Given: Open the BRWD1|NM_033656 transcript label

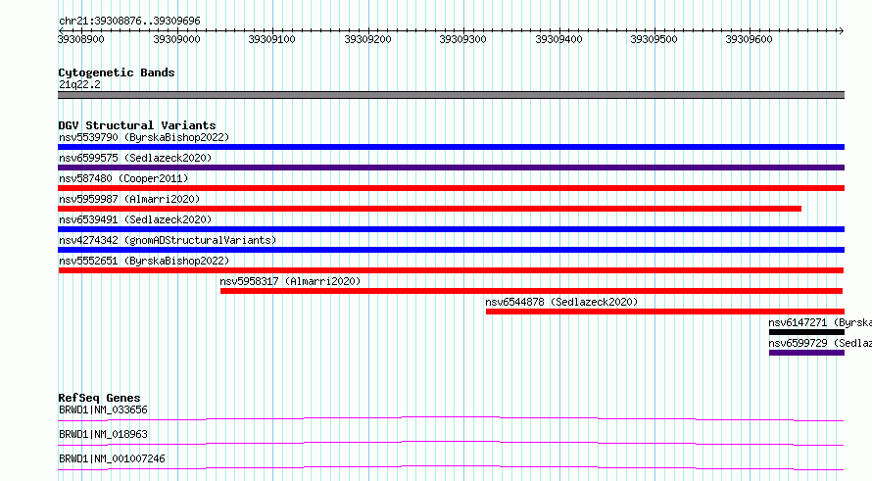Looking at the screenshot, I should point(104,409).
